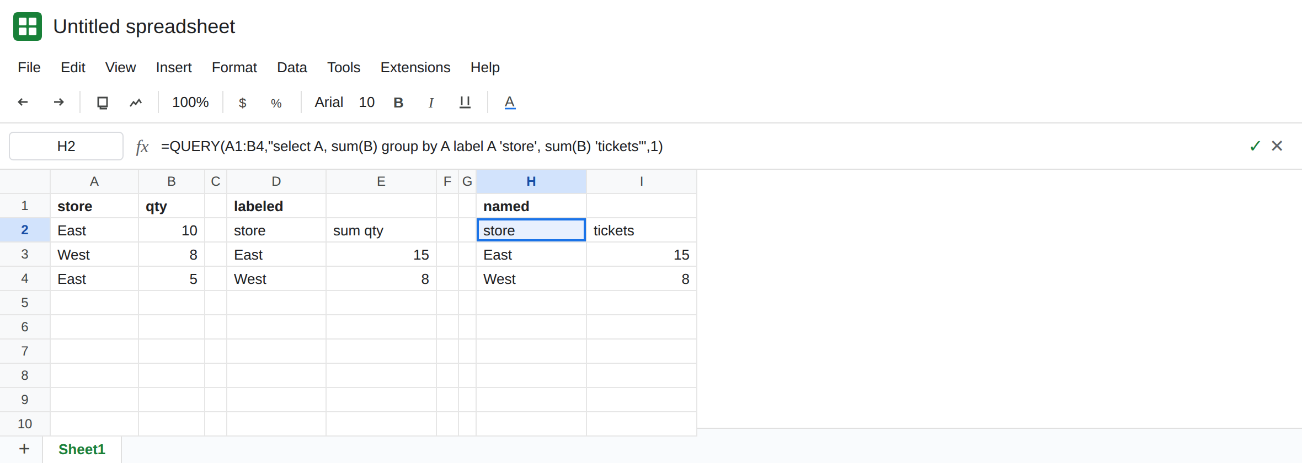Click cell B4 with value 5
This screenshot has height=463, width=1302.
click(x=172, y=278)
